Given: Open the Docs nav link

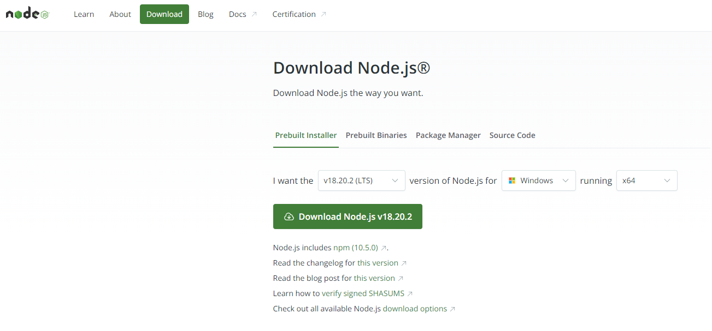Looking at the screenshot, I should pos(243,14).
